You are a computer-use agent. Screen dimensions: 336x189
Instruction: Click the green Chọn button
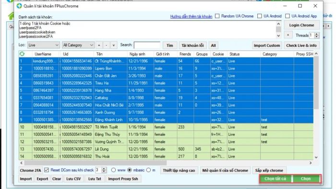[x=306, y=178]
